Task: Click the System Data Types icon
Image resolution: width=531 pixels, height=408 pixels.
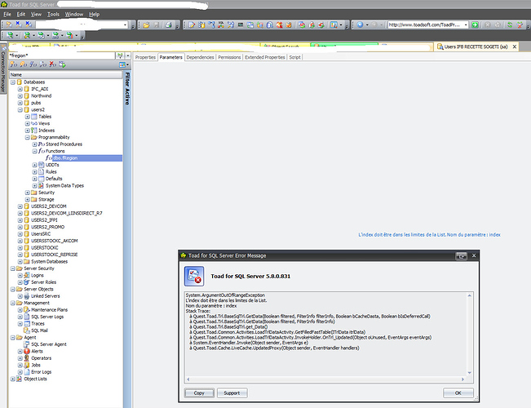Action: click(42, 185)
